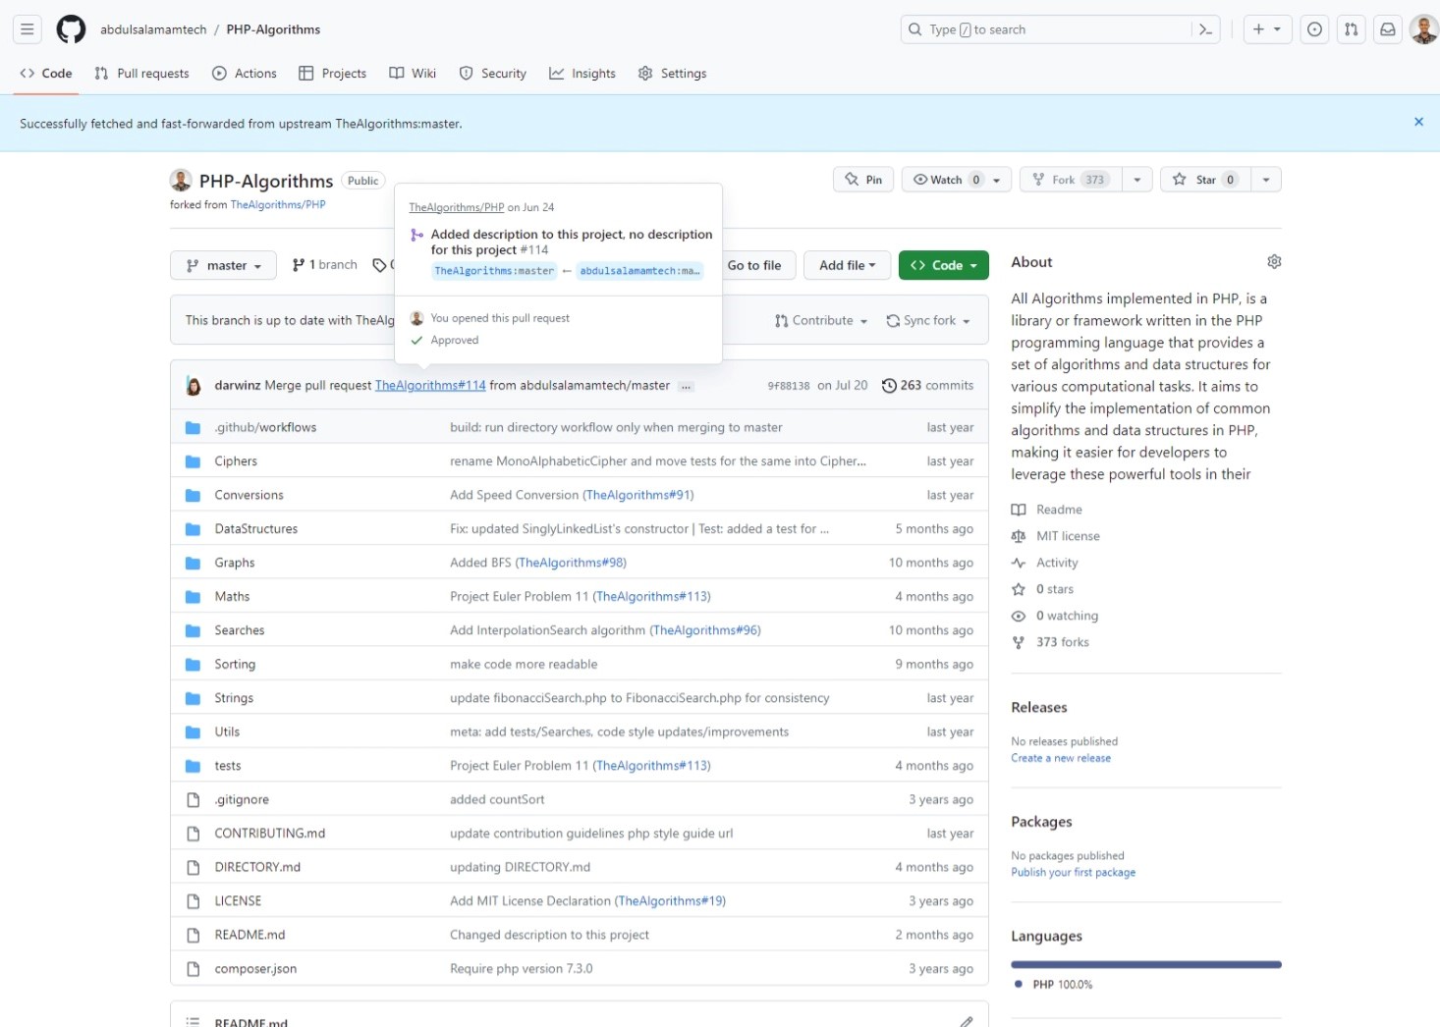
Task: Open TheAlgorithms#114 pull request link
Action: click(430, 386)
